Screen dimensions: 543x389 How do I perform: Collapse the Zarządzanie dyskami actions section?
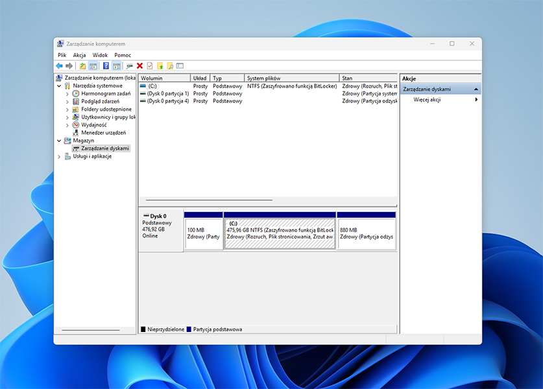tap(476, 89)
